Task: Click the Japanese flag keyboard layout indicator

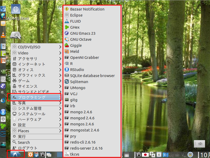Action: click(145, 155)
